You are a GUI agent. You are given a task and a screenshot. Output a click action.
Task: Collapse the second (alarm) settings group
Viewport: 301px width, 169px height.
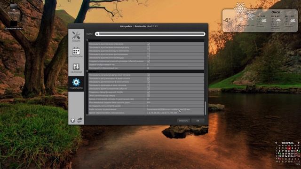click(87, 71)
